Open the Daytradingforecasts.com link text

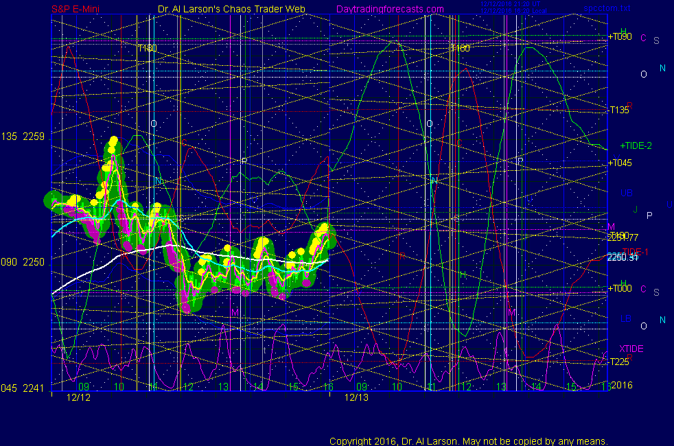click(390, 9)
